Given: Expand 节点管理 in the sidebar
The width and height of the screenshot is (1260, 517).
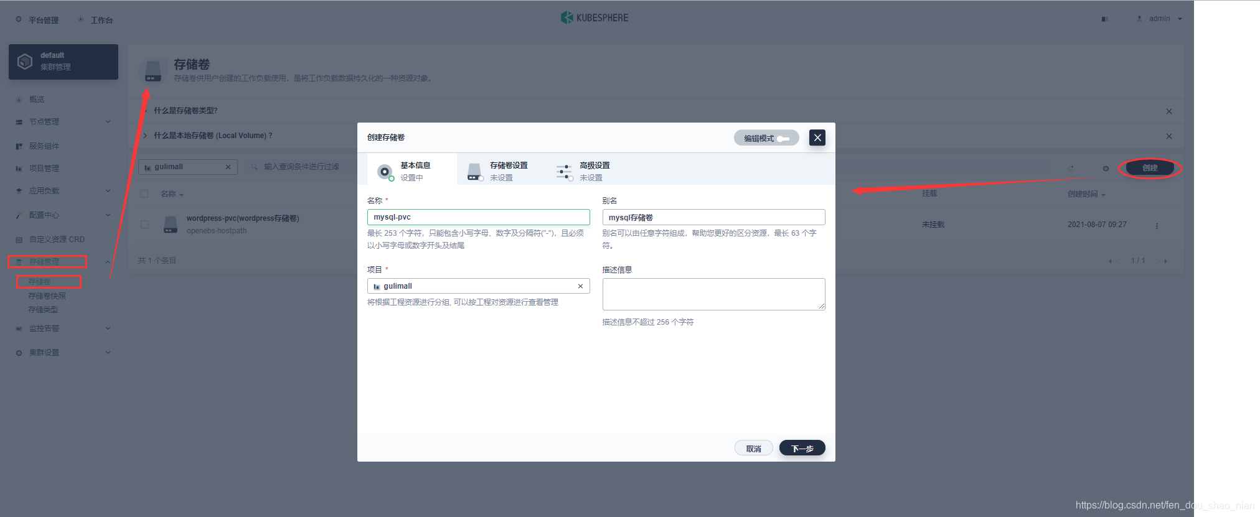Looking at the screenshot, I should [x=63, y=122].
